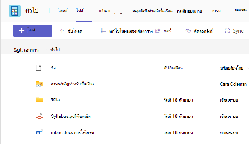Viewport: 249px width, 144px height.
Task: Click the แชร์ label
Action: pyautogui.click(x=167, y=31)
